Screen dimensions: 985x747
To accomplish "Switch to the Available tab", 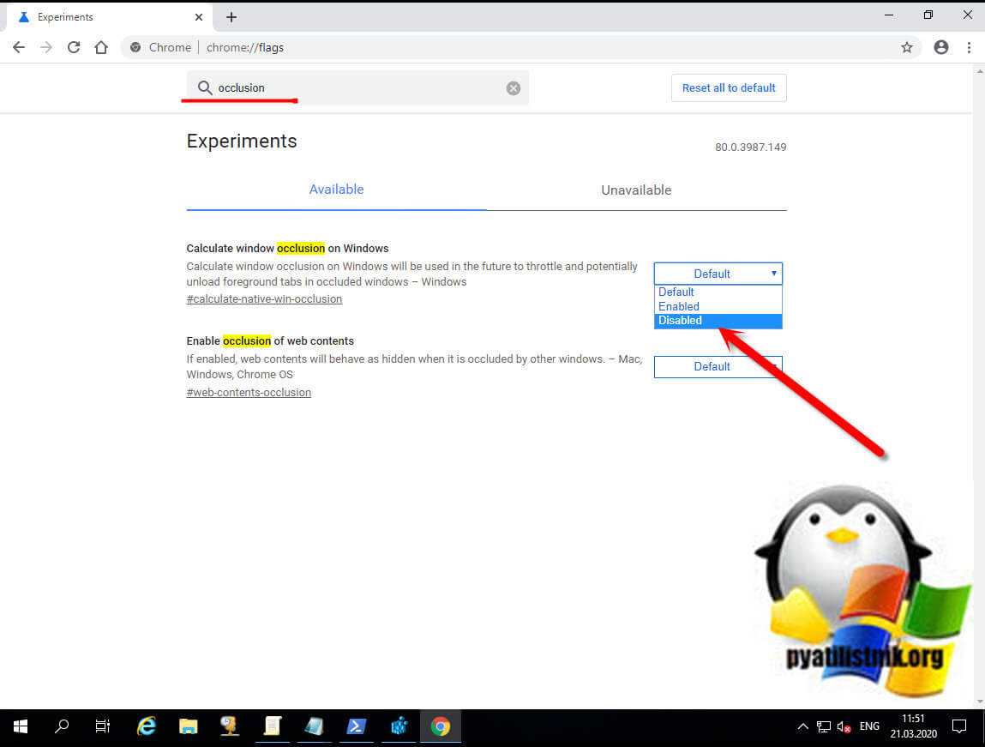I will coord(336,190).
